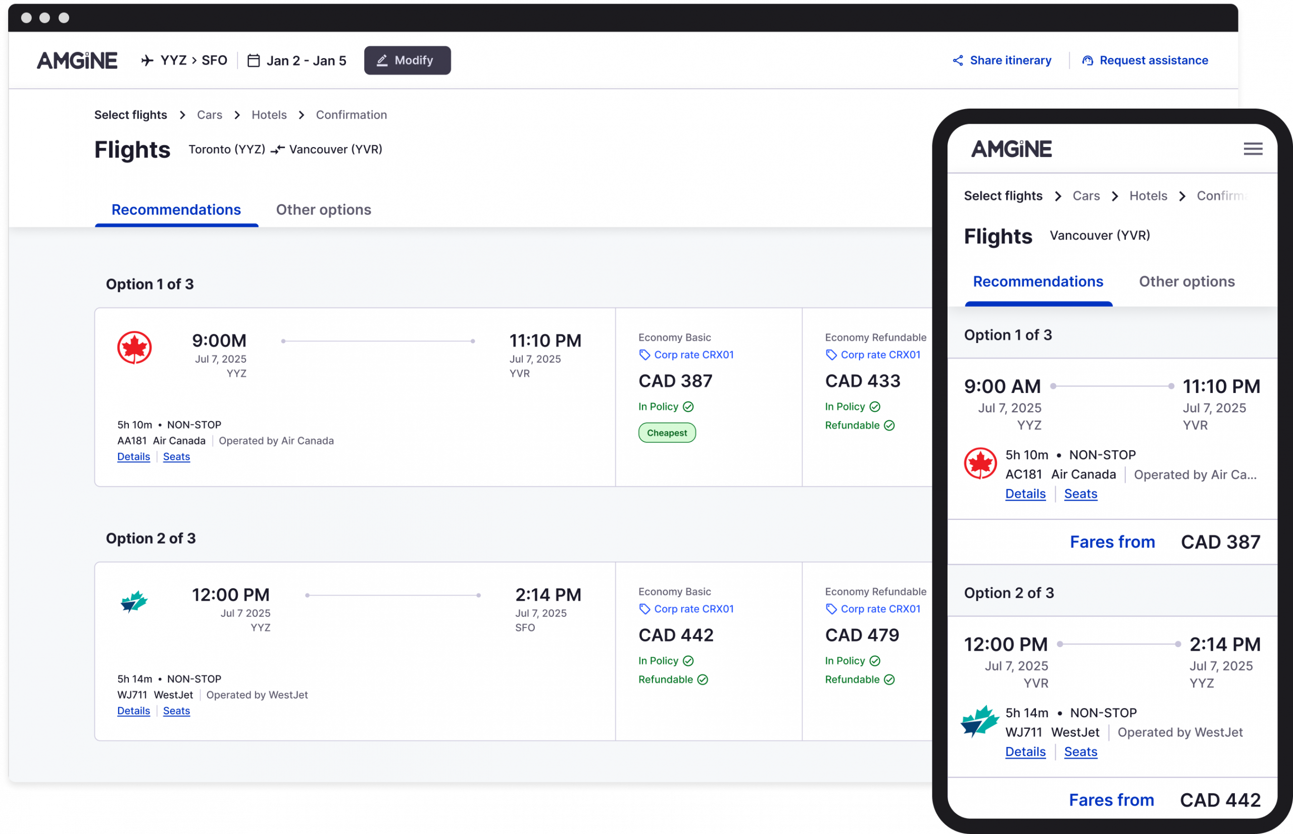Open Details for desktop Air Canada AA181 flight
Image resolution: width=1293 pixels, height=834 pixels.
pyautogui.click(x=133, y=457)
